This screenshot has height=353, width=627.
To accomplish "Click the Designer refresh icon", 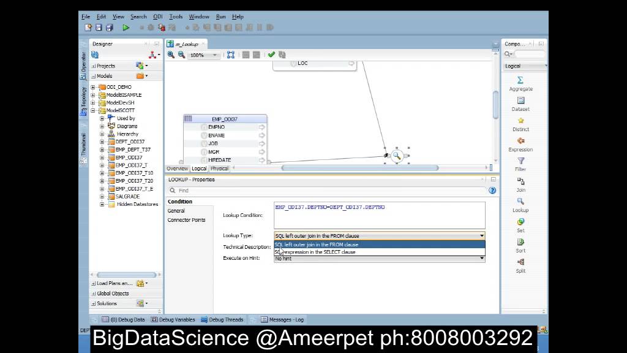I will point(95,55).
